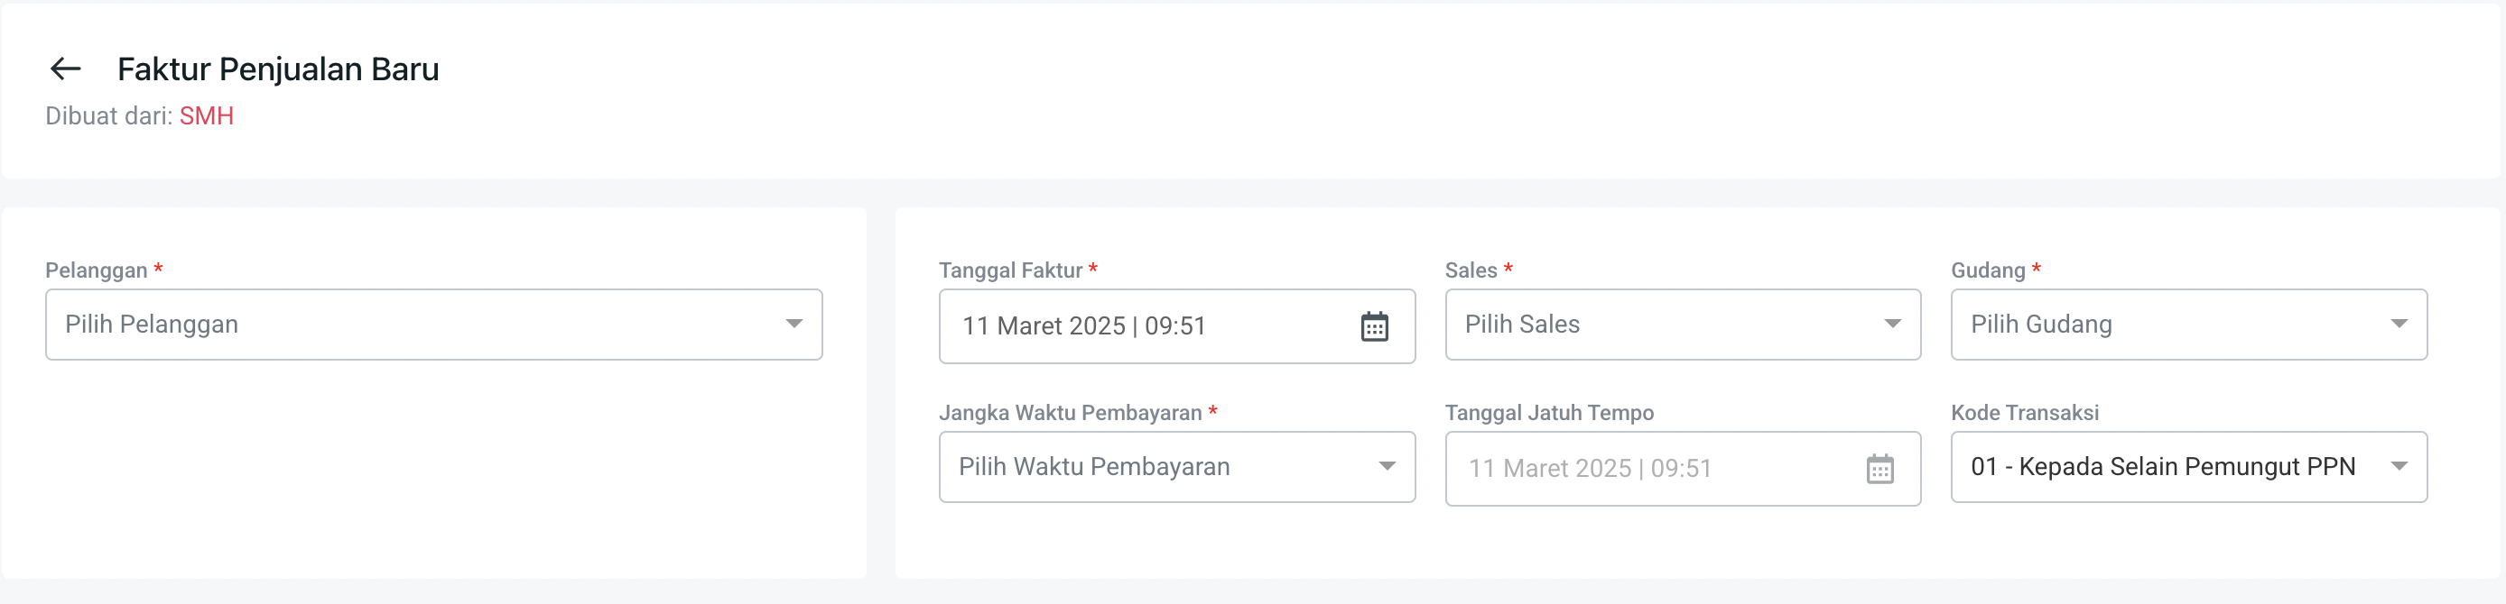Image resolution: width=2506 pixels, height=604 pixels.
Task: Select the '01 - Kepada Selain Pemungut PPN' field
Action: click(2162, 467)
